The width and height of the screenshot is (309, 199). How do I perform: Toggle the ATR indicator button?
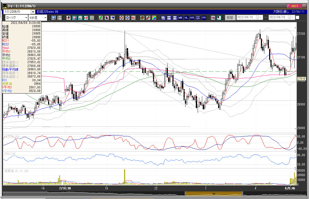coord(192,18)
